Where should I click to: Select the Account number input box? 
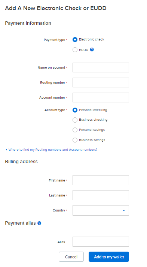[101, 97]
